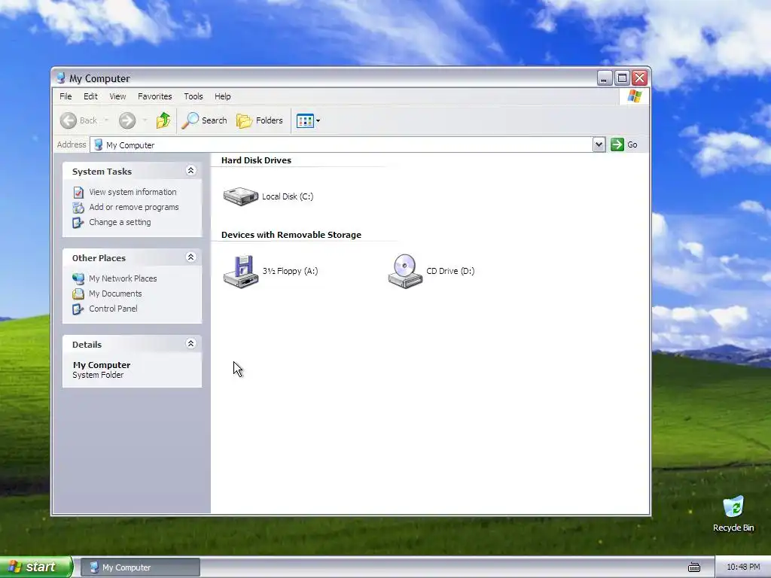Click Devices with Removable Storage heading
Screen dimensions: 771x578
[291, 235]
